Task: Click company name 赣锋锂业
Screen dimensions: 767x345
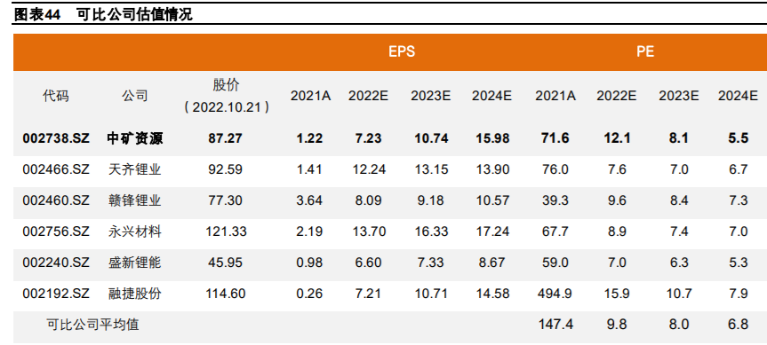Action: coord(134,200)
